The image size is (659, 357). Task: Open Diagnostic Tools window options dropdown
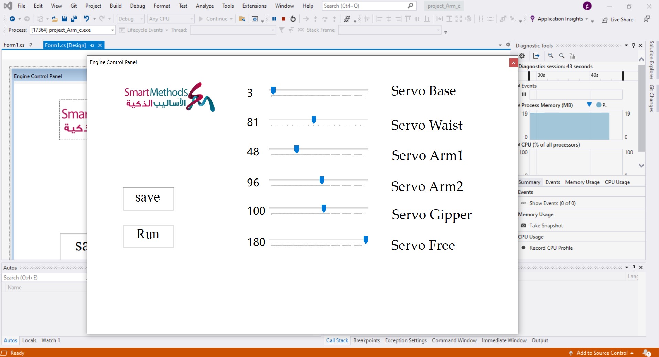626,45
